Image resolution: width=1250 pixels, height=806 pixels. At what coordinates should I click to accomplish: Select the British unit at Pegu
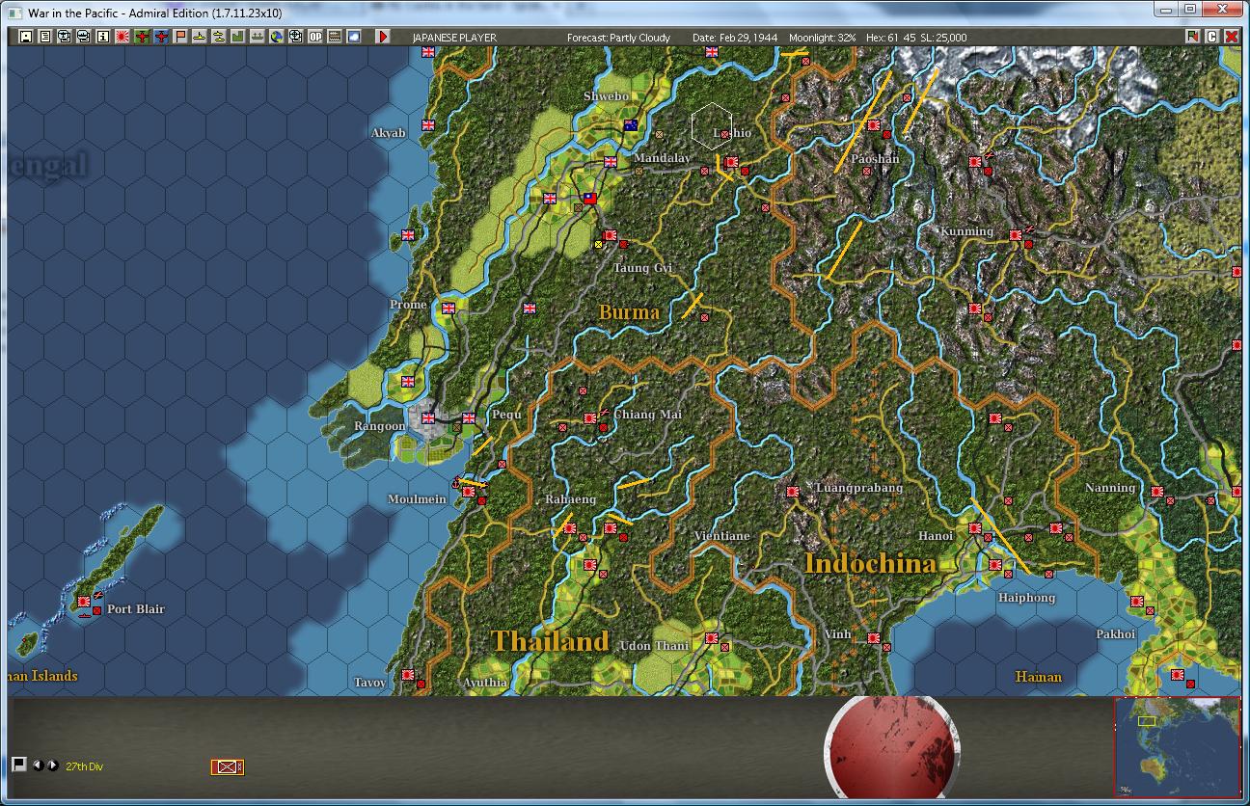coord(469,417)
